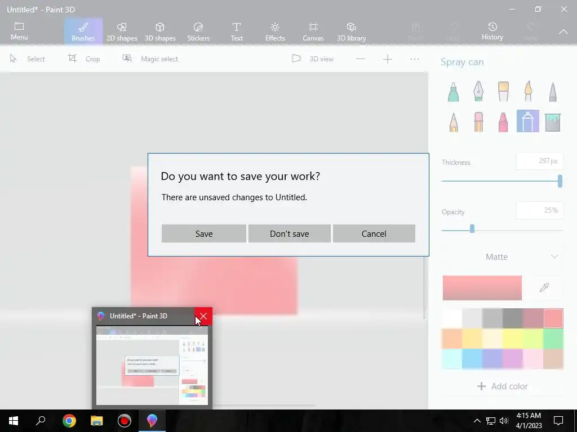Switch to the Brushes tab
This screenshot has width=577, height=432.
click(x=83, y=31)
